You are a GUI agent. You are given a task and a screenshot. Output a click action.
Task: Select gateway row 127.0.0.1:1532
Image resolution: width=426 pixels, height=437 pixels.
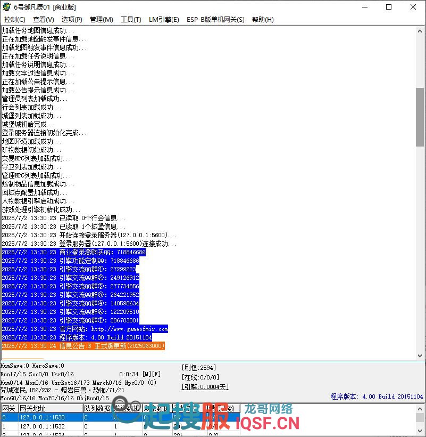tap(43, 427)
